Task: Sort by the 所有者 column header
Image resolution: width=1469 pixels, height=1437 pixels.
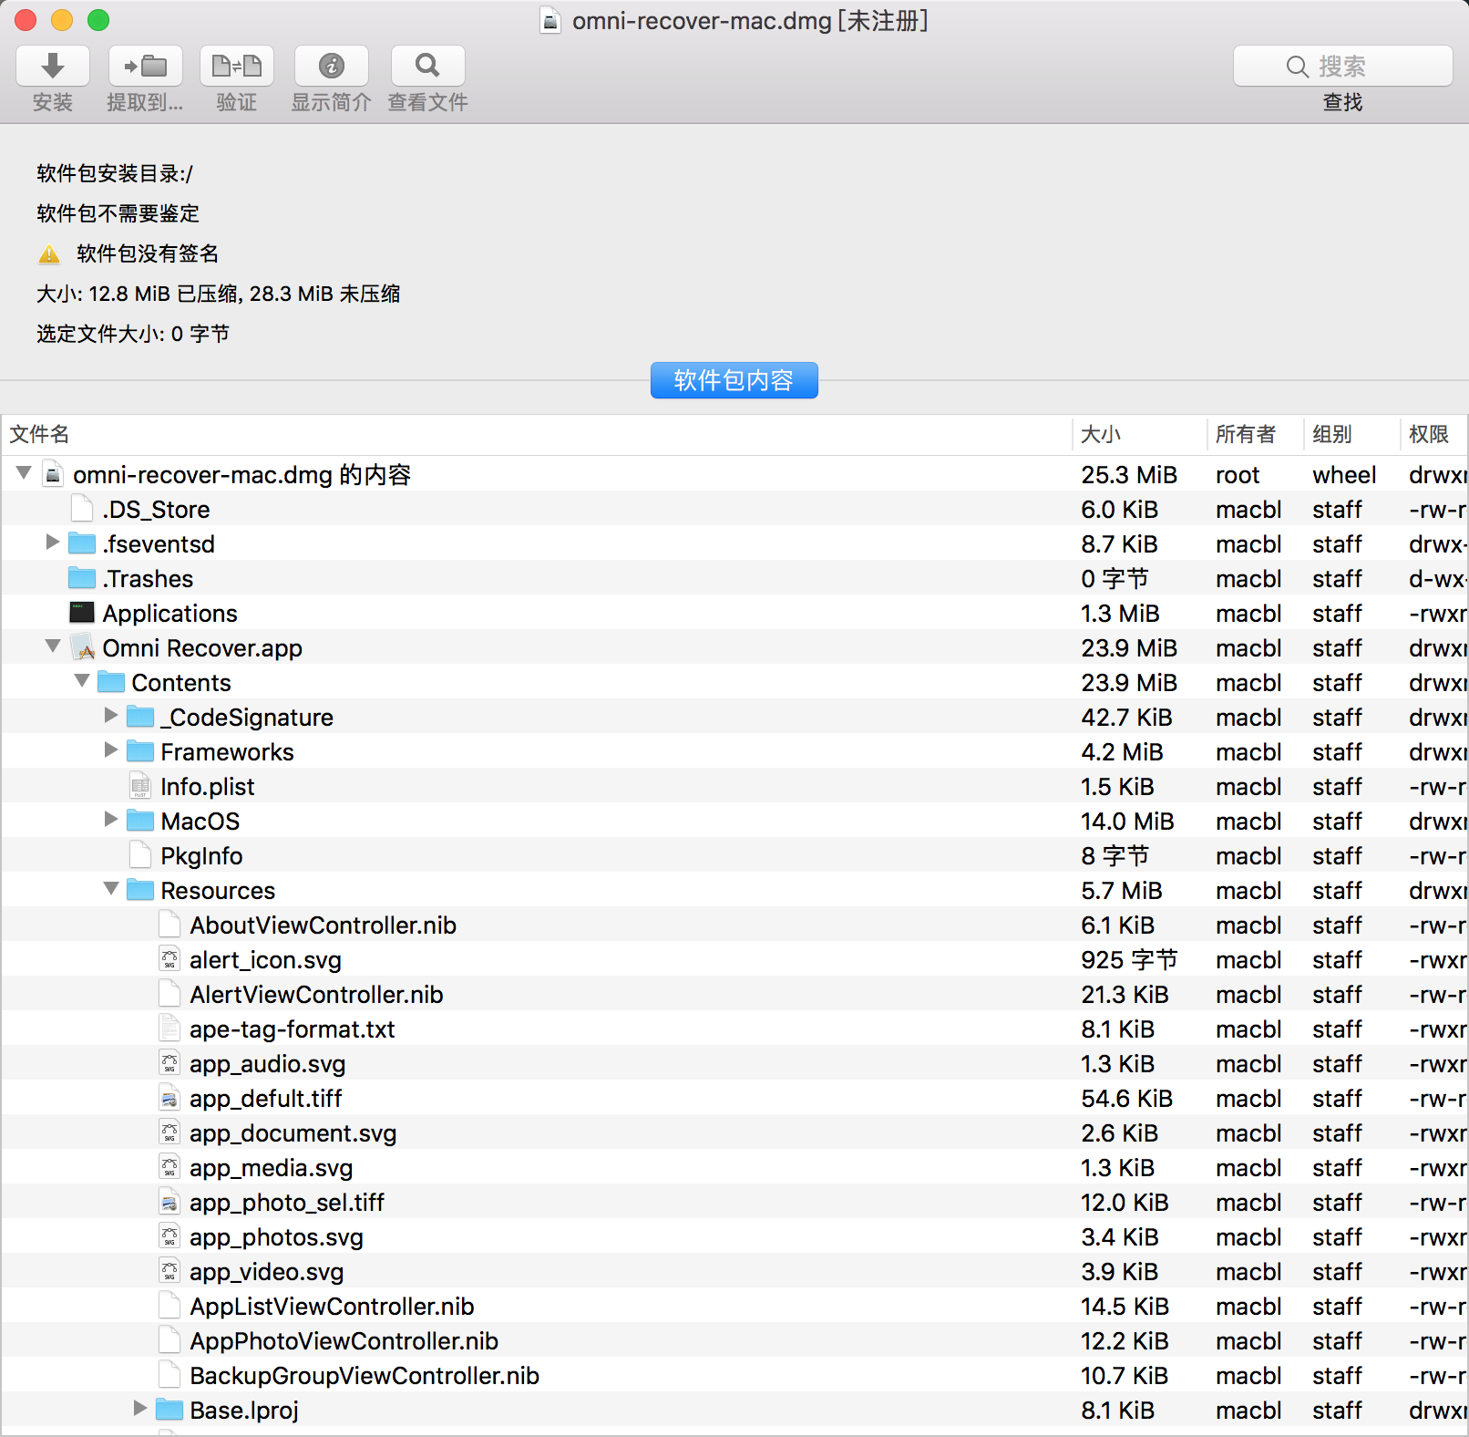Action: [1256, 434]
